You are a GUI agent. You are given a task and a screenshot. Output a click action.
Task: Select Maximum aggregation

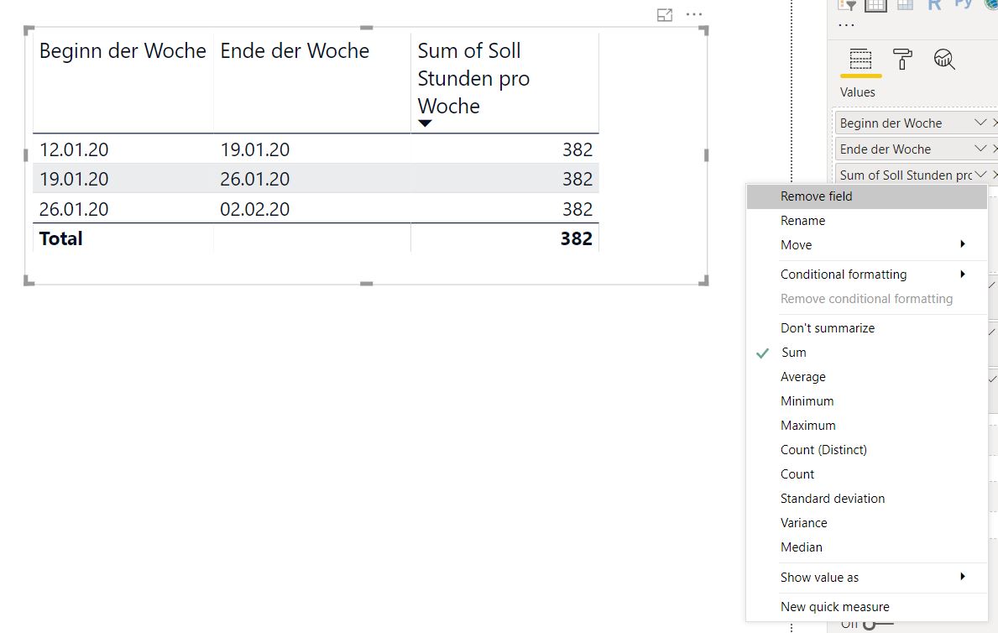point(867,425)
